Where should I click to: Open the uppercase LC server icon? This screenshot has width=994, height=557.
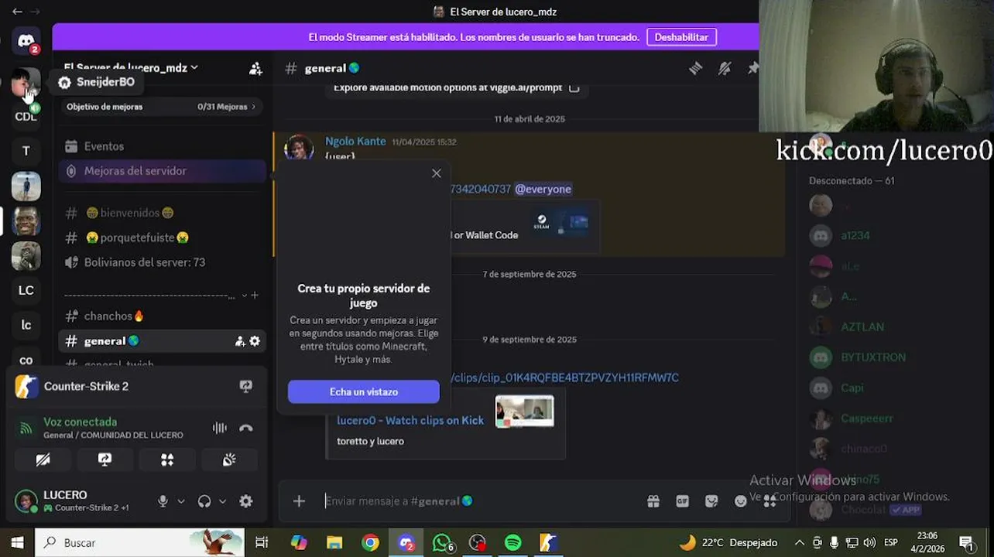26,290
